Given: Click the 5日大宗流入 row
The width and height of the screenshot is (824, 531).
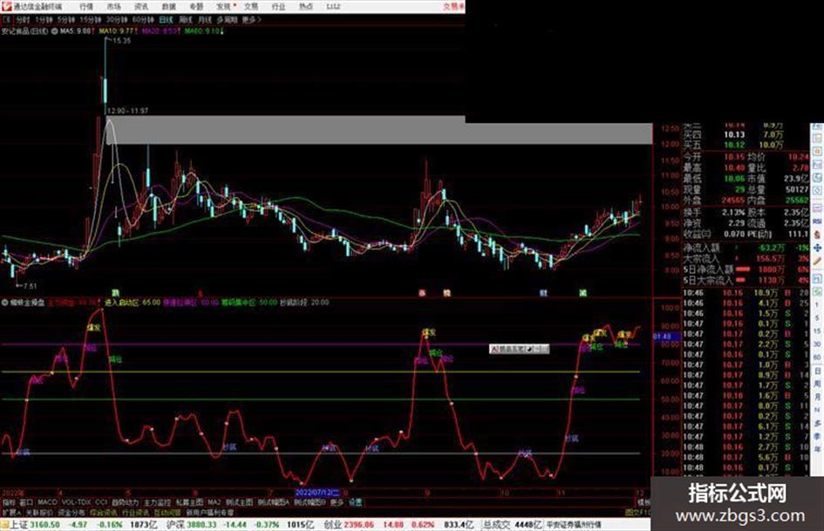Looking at the screenshot, I should (746, 280).
